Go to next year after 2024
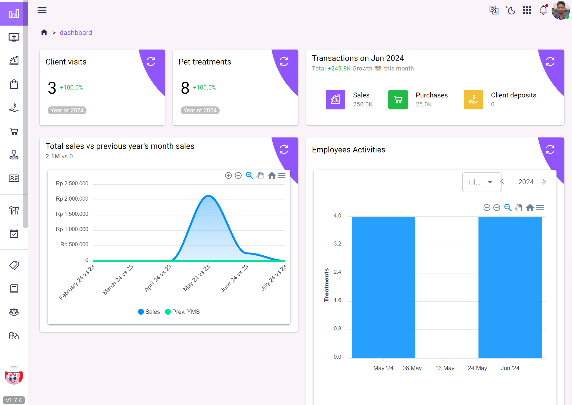The image size is (572, 405). [x=544, y=182]
